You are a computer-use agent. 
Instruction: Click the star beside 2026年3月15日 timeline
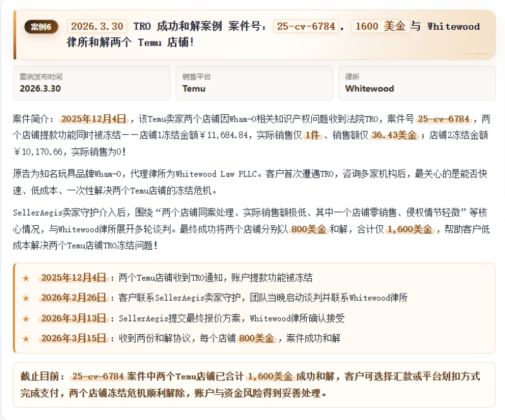coord(26,339)
